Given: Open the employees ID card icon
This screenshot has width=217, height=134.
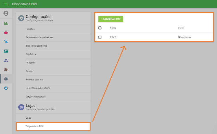Looking at the screenshot, I should pos(6,51).
